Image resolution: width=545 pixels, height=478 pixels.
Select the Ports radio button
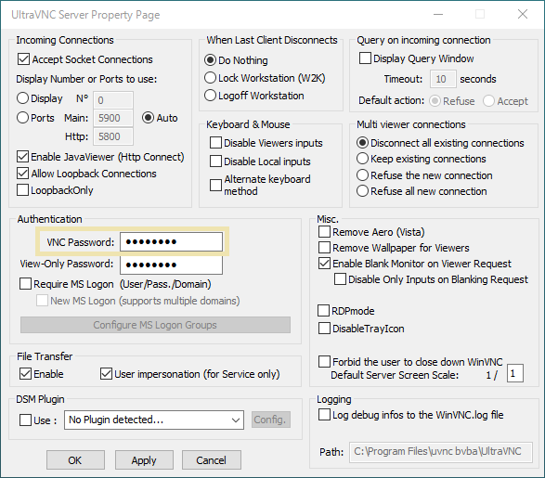click(22, 118)
